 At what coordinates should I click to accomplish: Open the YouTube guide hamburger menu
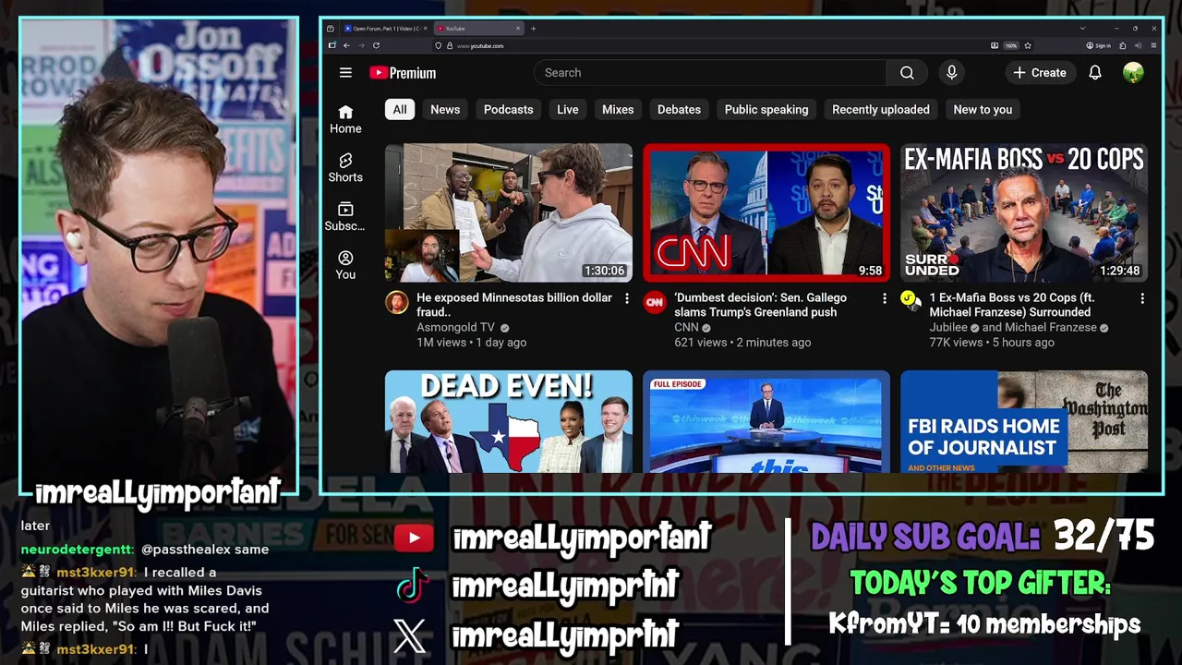point(345,73)
